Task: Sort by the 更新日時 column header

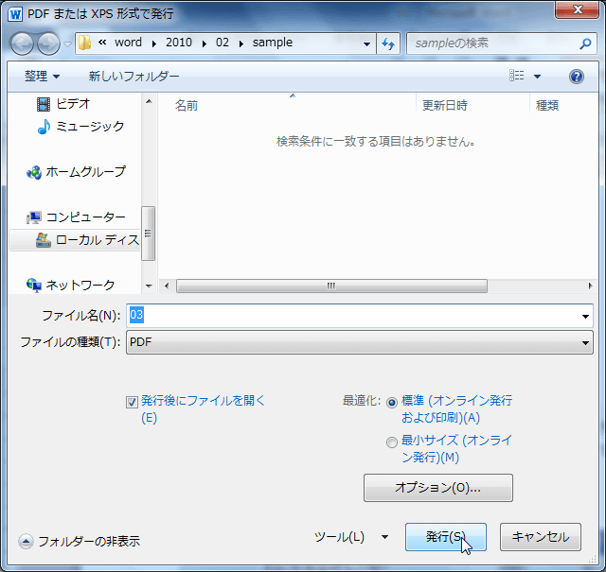Action: click(x=445, y=105)
